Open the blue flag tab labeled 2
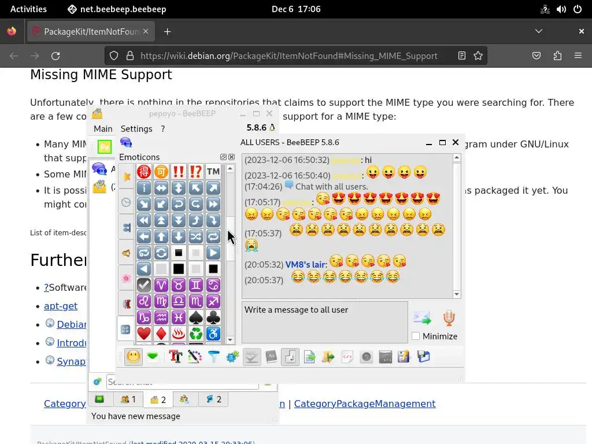This screenshot has width=592, height=444. tap(213, 399)
